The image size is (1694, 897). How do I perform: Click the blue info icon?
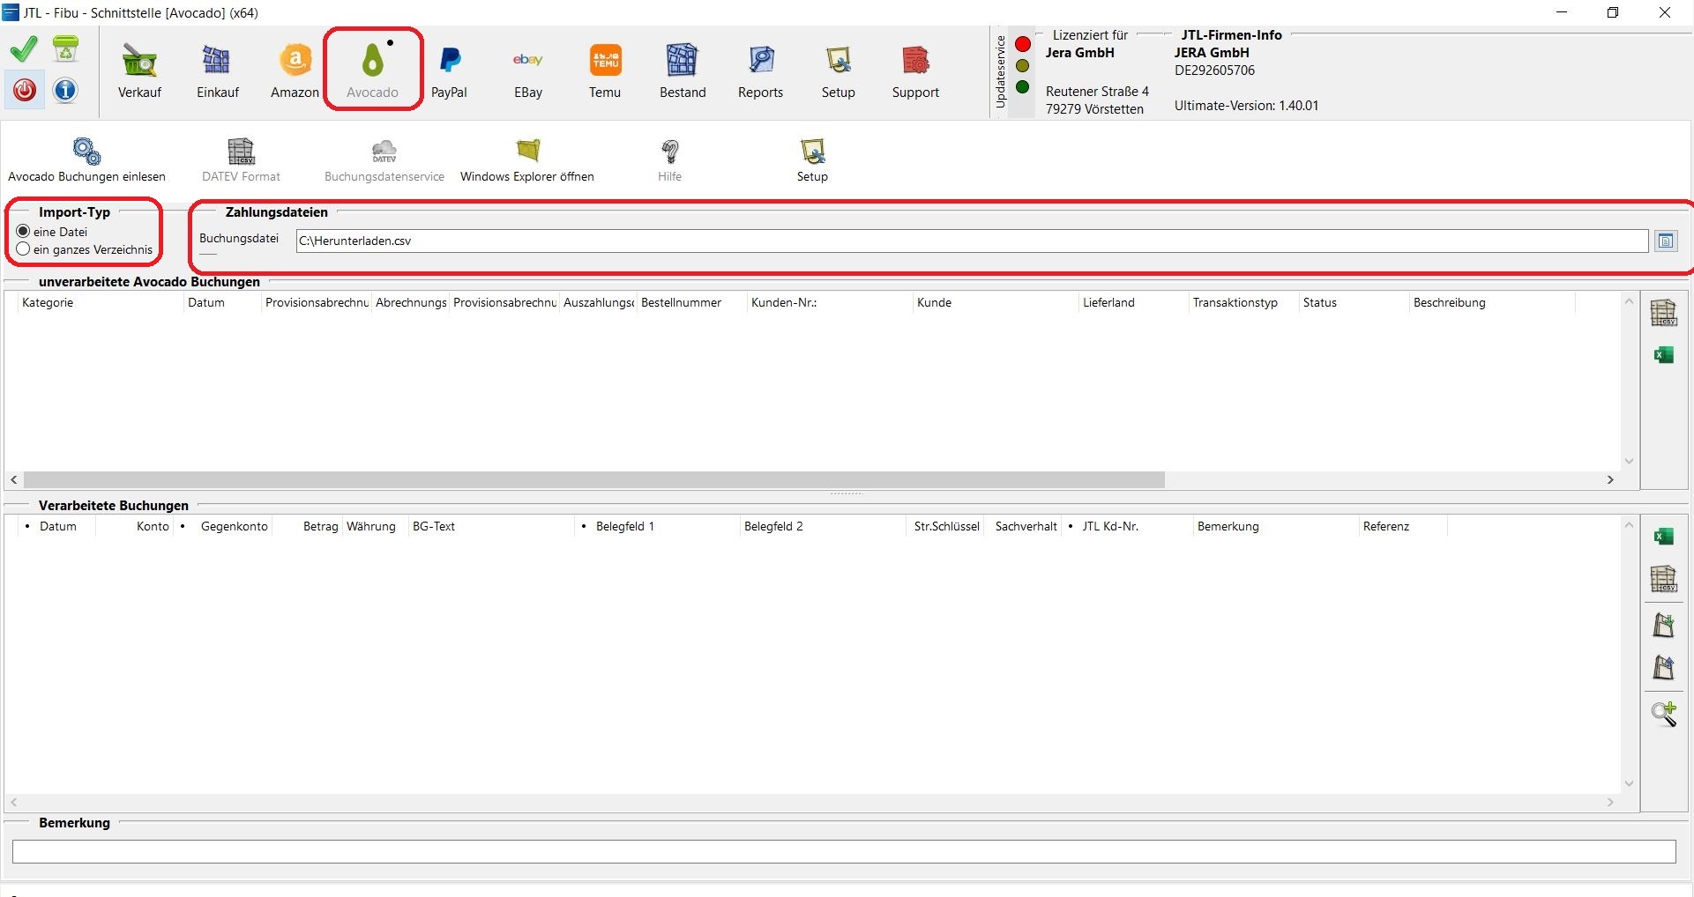click(65, 90)
